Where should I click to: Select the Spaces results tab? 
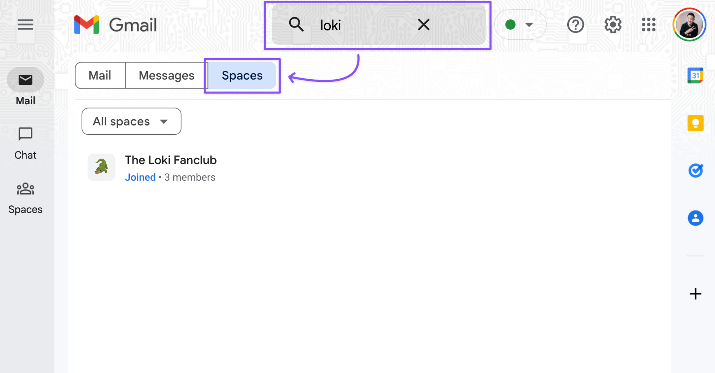click(242, 75)
